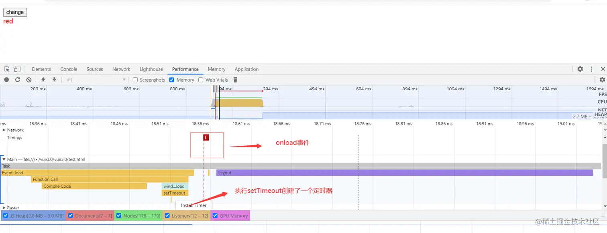This screenshot has height=233, width=607.
Task: Click the red L load marker
Action: pos(206,137)
